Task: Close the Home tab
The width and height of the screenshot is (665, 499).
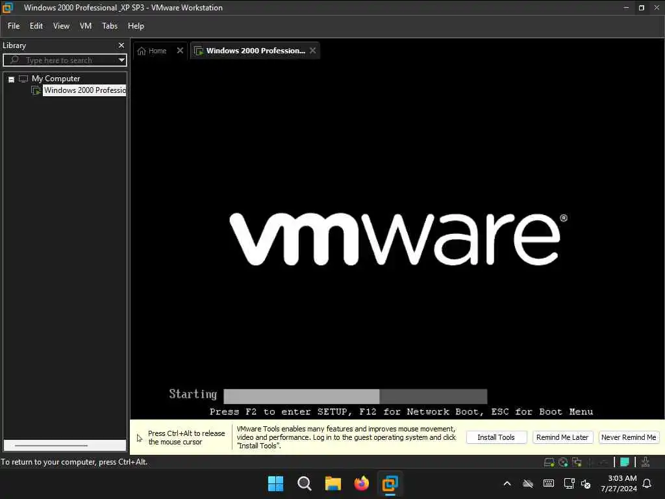Action: (180, 51)
